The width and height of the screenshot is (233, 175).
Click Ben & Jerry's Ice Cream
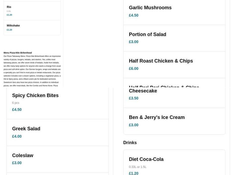pos(157,117)
